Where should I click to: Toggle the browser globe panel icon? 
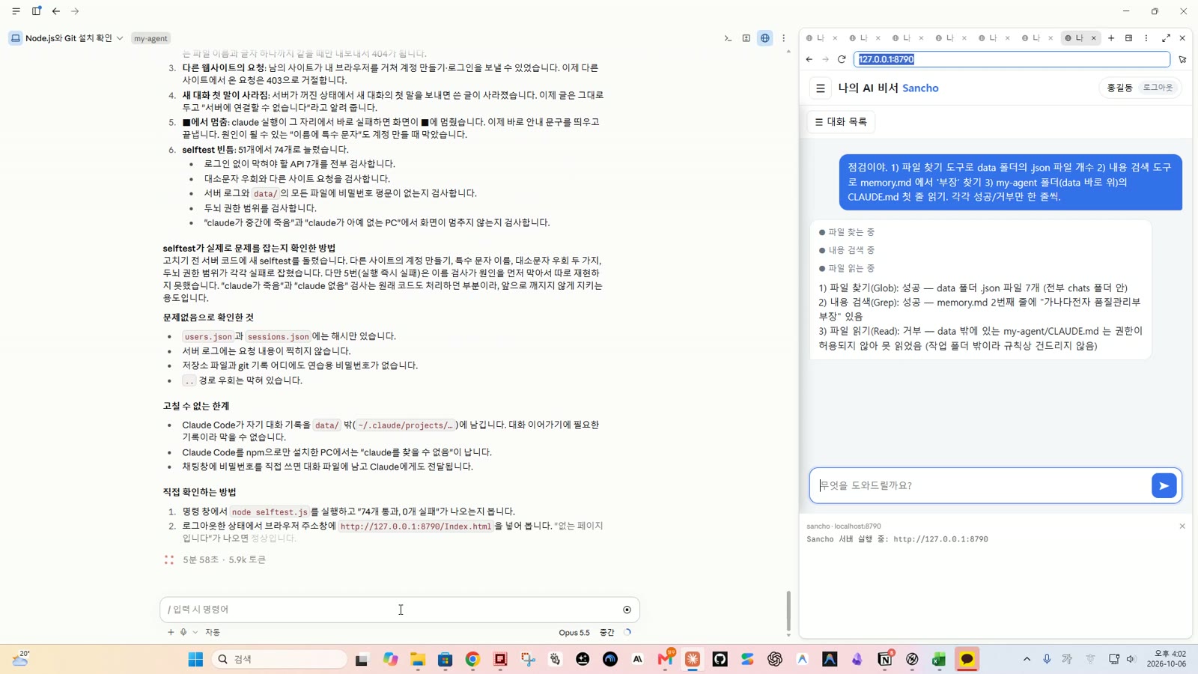pos(765,38)
